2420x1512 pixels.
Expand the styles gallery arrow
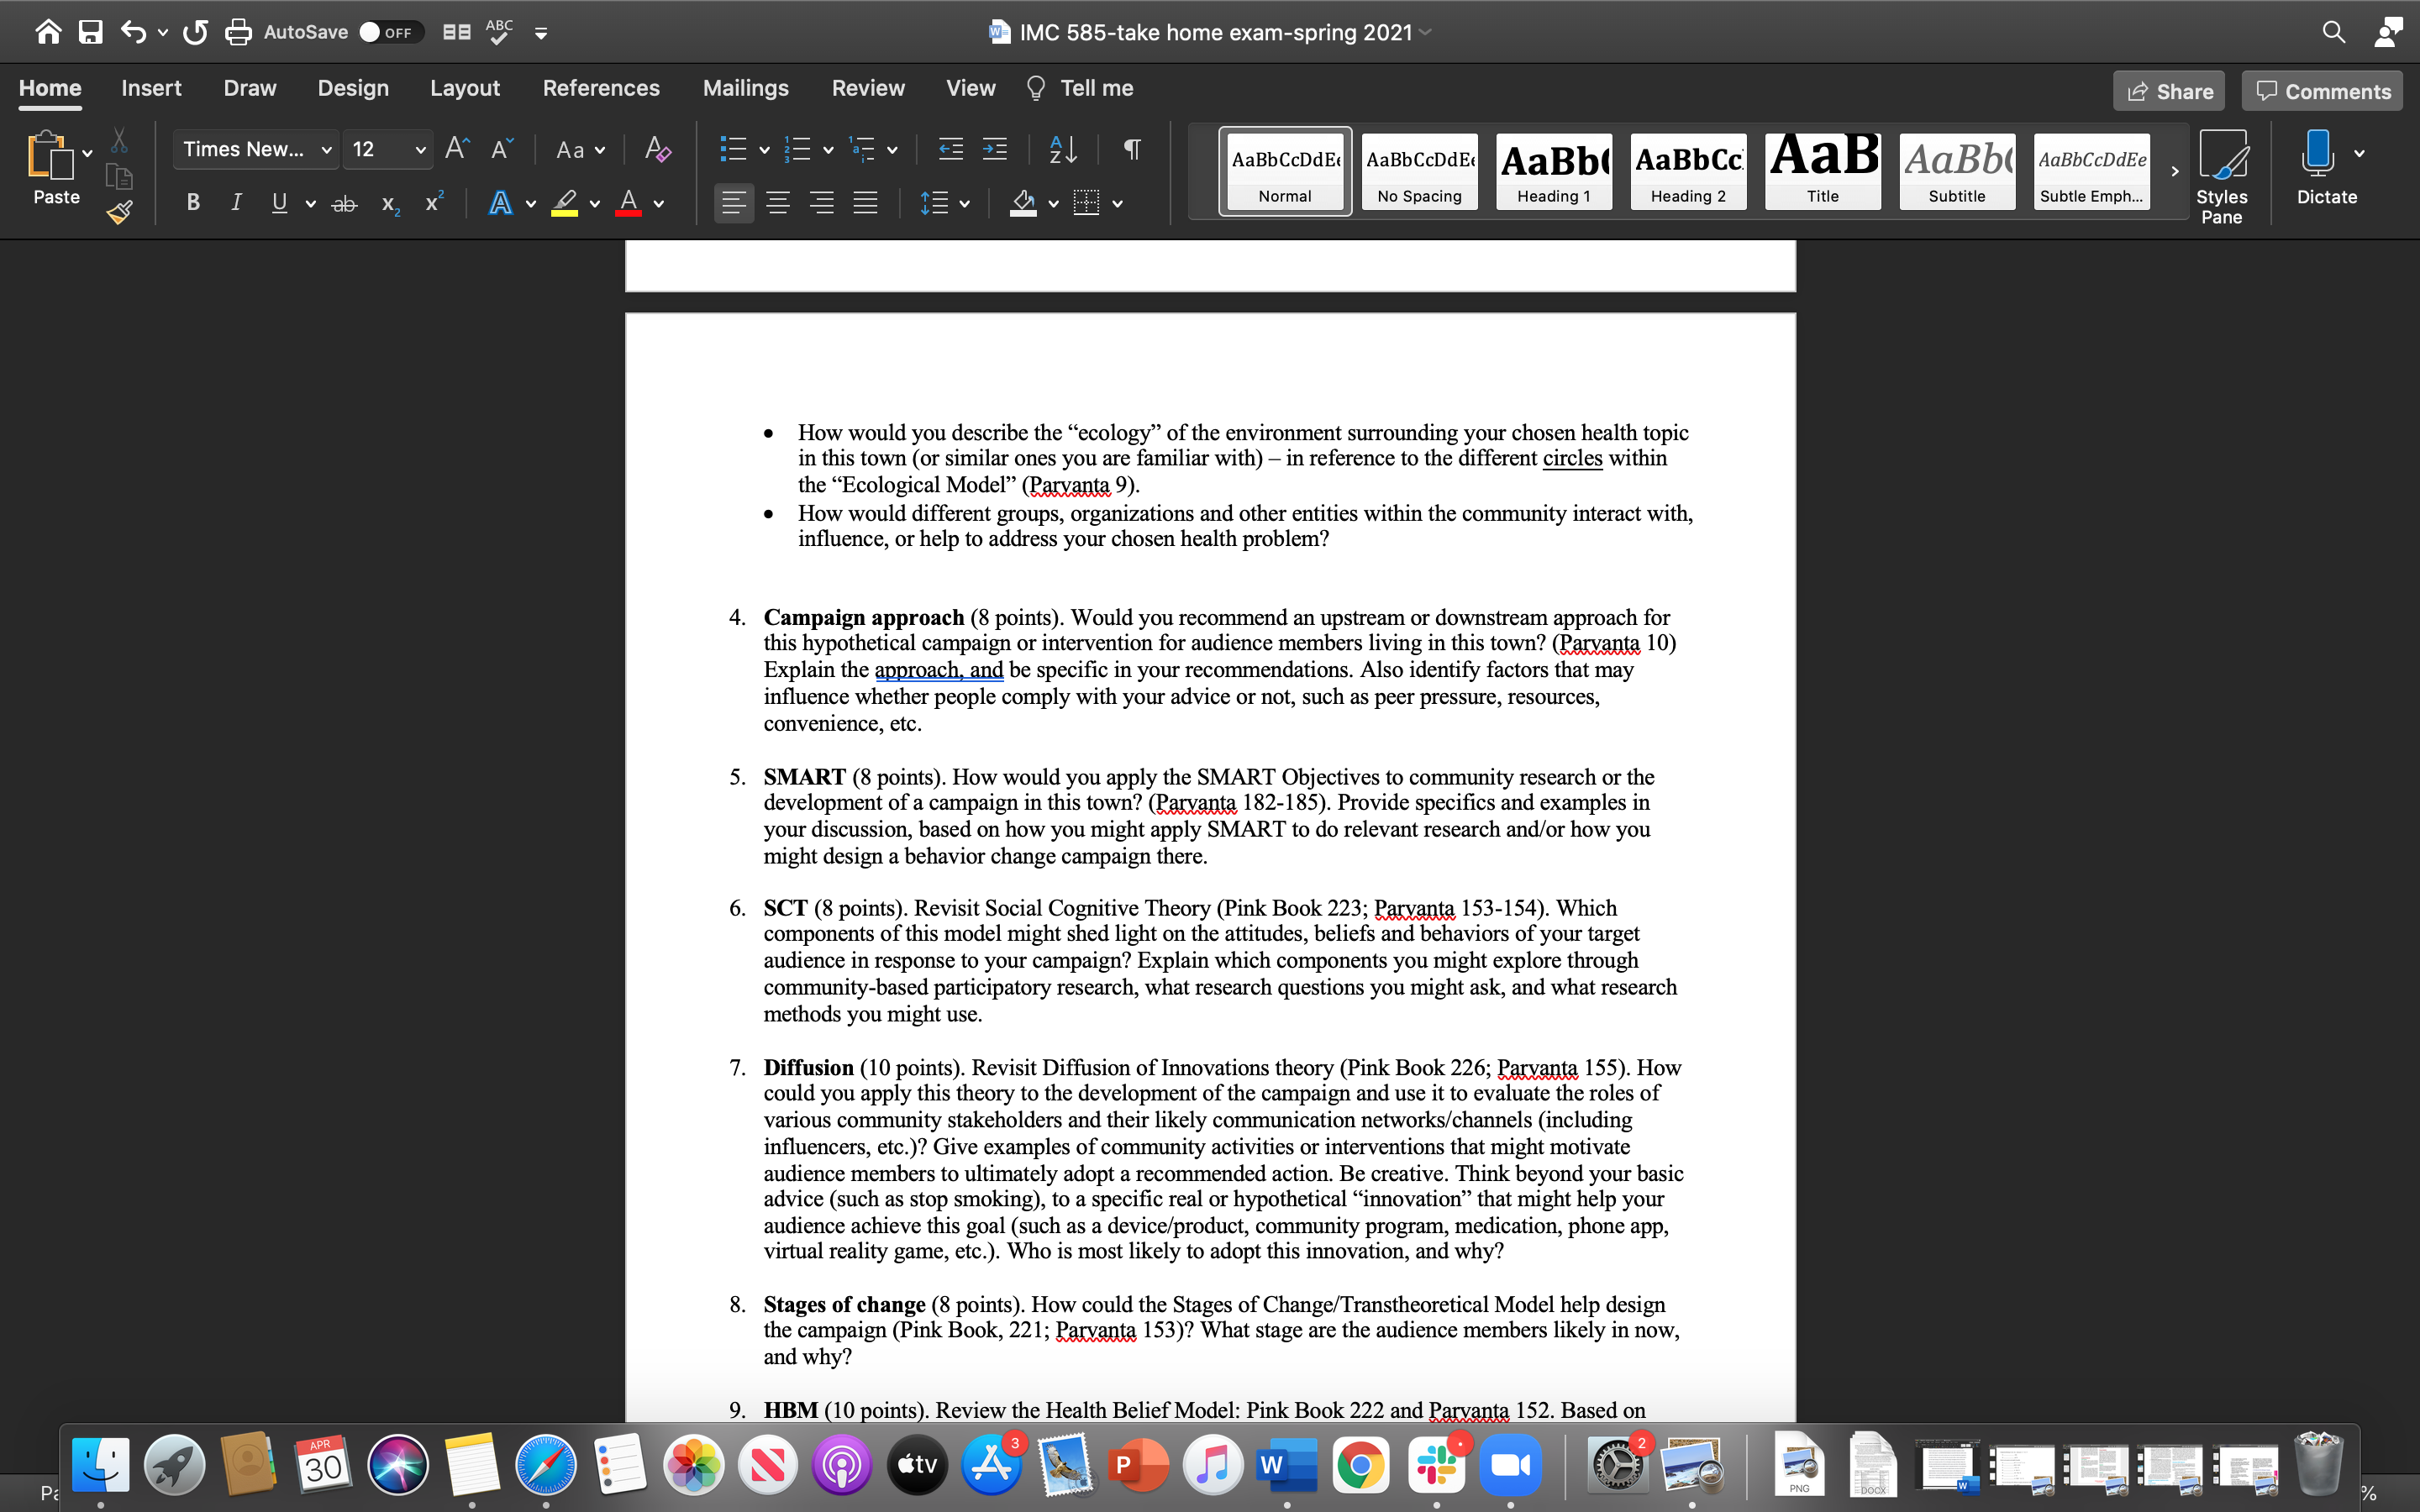[x=2174, y=171]
